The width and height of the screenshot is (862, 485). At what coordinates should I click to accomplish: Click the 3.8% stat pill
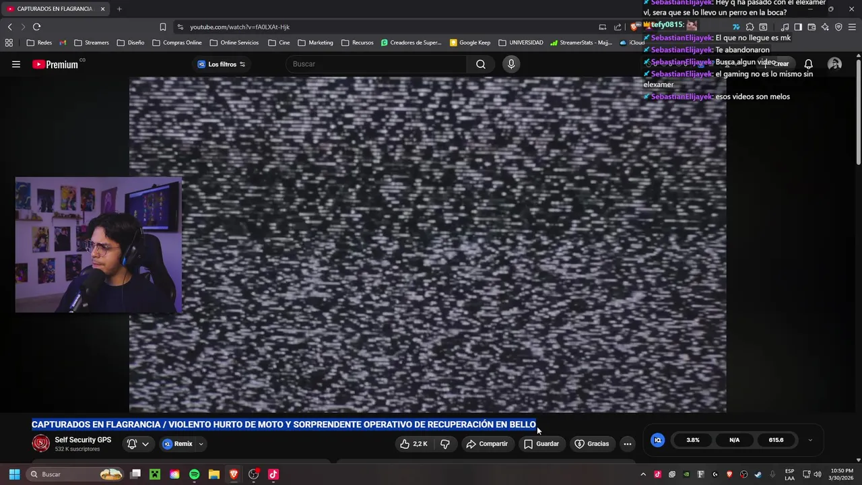(693, 440)
